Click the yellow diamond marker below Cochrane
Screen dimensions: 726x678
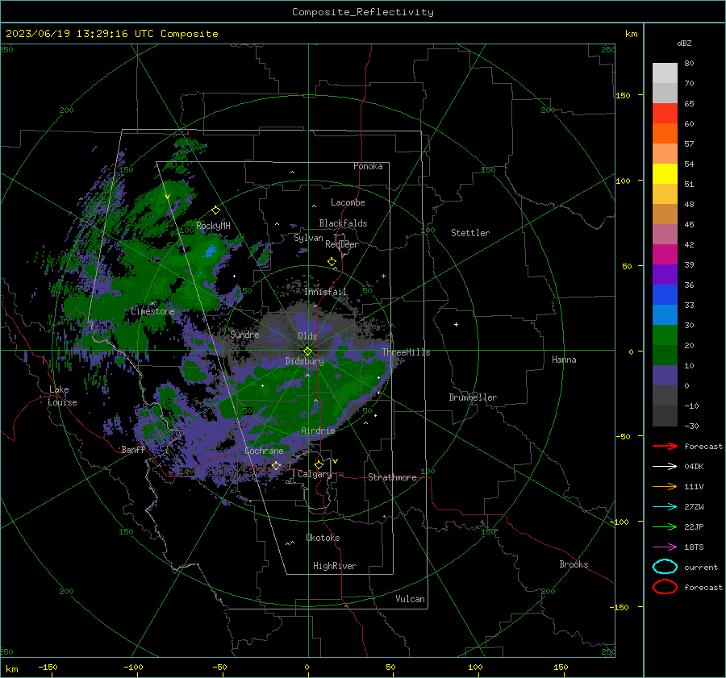pyautogui.click(x=276, y=466)
